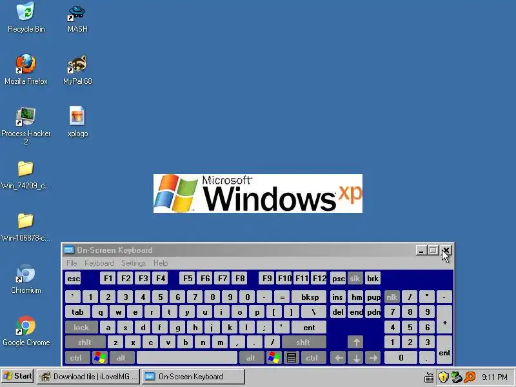Select the Win-106878-c... folder
Image resolution: width=516 pixels, height=387 pixels.
coord(26,228)
